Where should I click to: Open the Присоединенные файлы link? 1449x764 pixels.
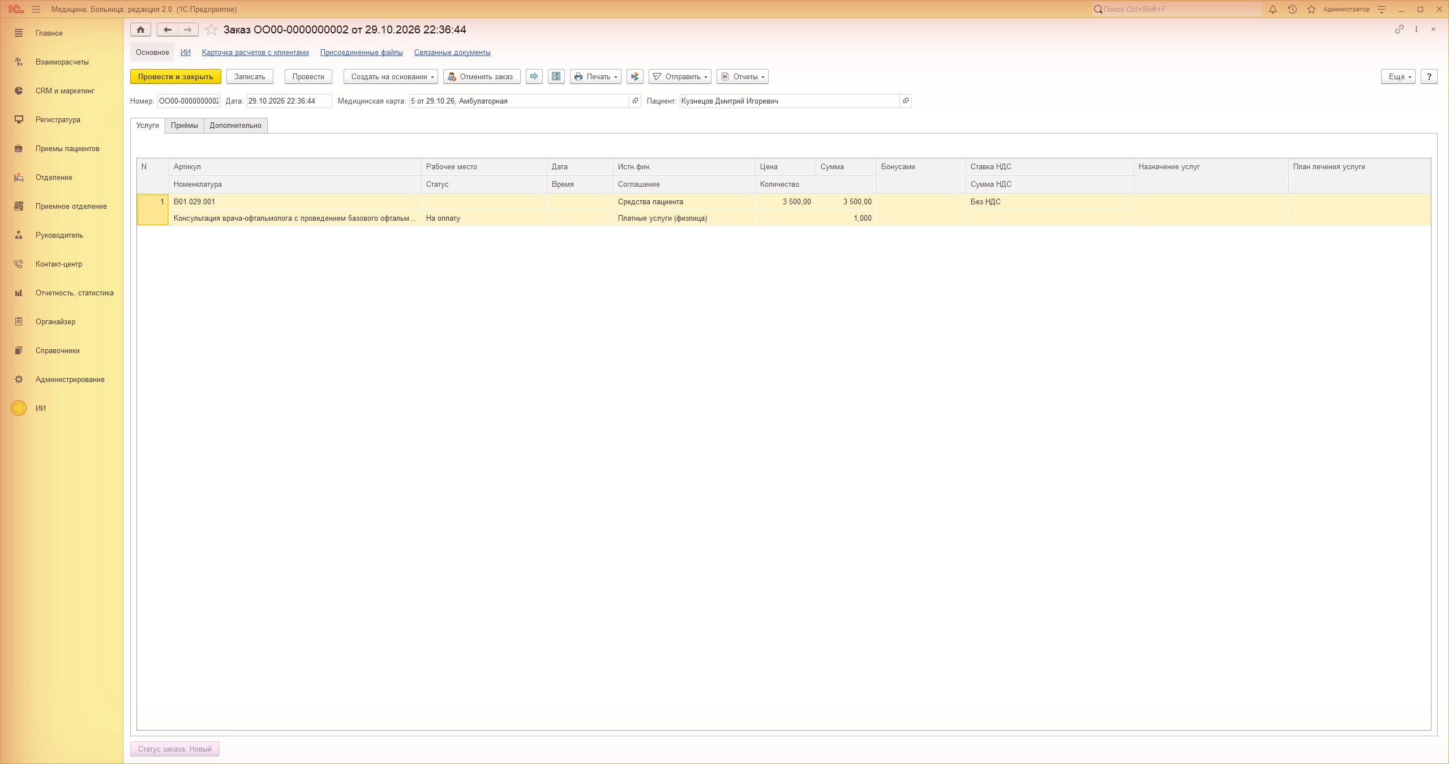(362, 52)
